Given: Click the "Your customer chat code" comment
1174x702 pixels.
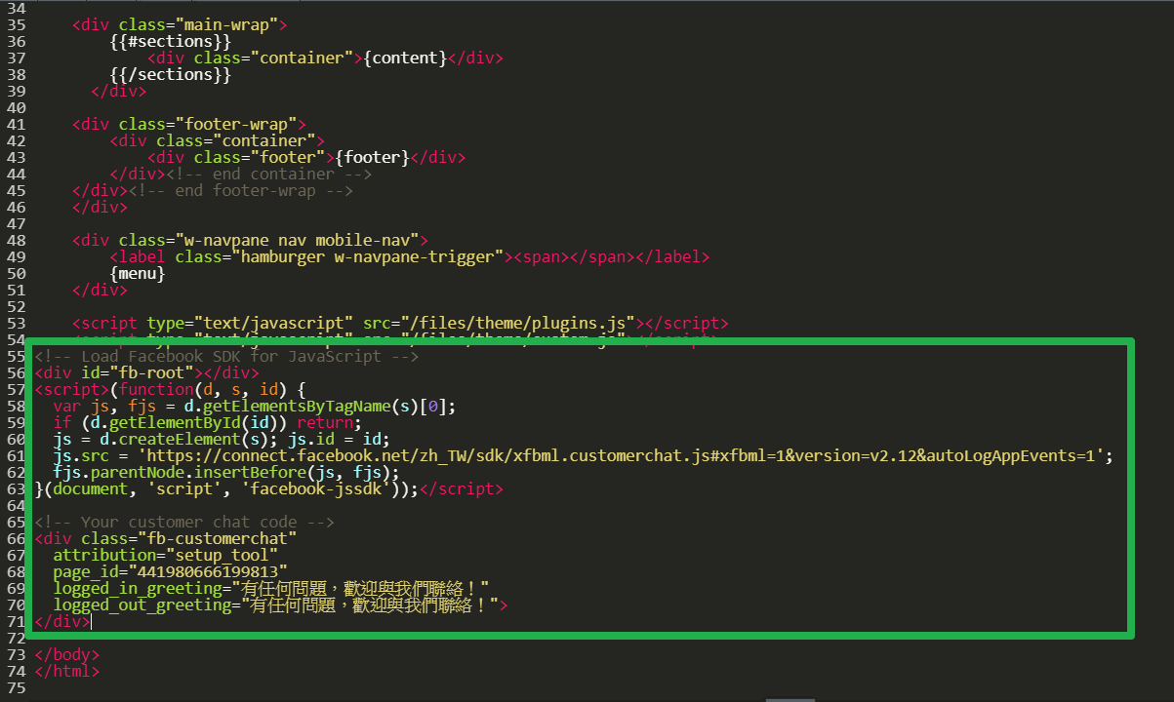Looking at the screenshot, I should pyautogui.click(x=184, y=522).
